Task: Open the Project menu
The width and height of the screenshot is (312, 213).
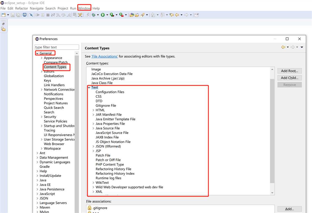Action: [63, 8]
